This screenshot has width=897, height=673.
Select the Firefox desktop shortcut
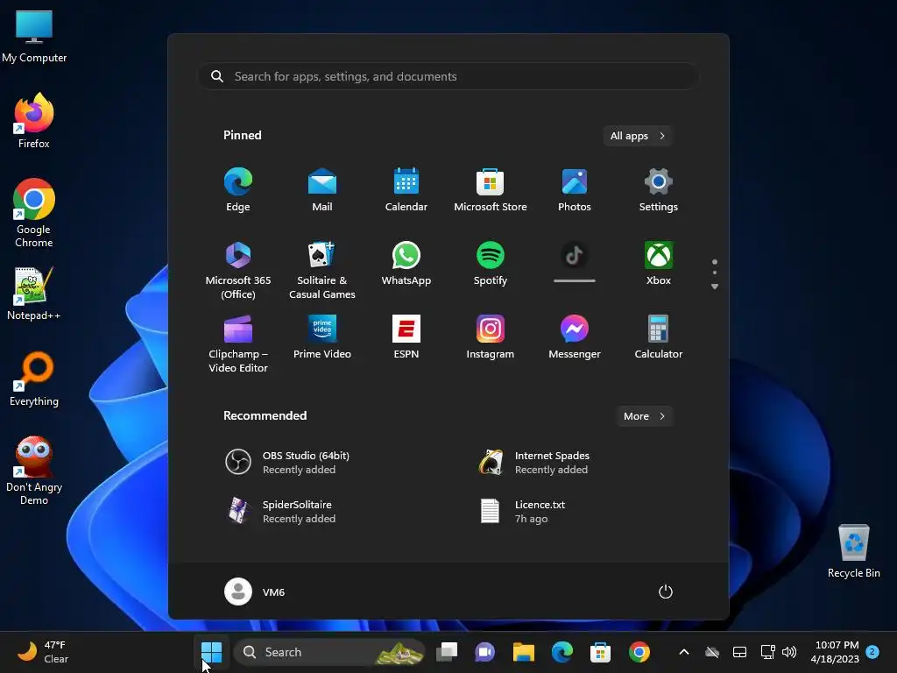pos(34,121)
